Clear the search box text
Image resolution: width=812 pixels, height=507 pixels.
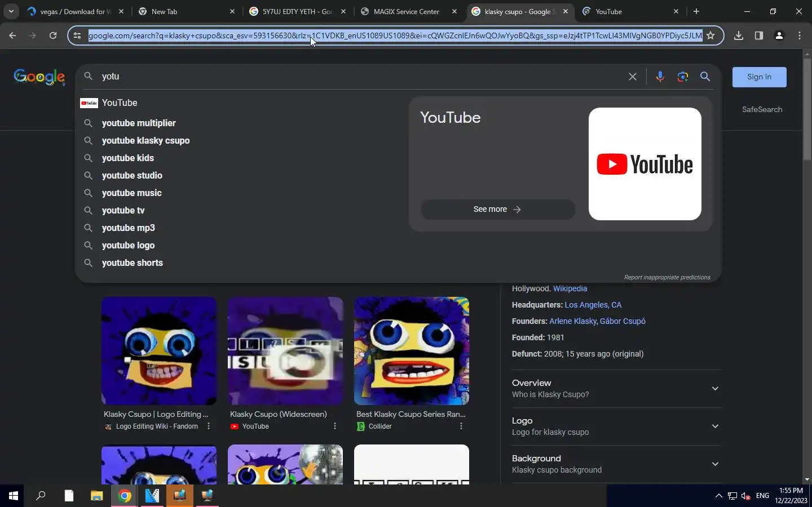pyautogui.click(x=633, y=77)
